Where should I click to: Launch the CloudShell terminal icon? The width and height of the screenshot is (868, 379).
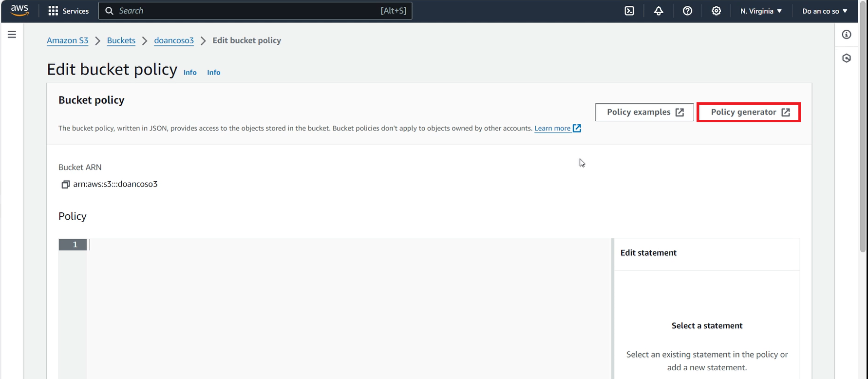(629, 11)
